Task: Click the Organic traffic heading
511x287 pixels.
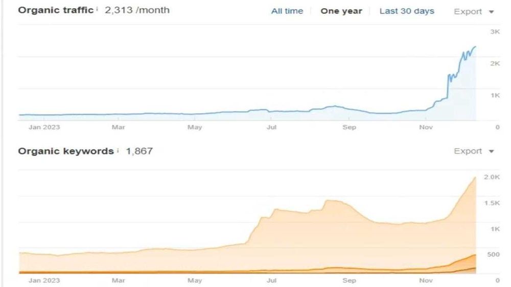Action: pos(56,10)
